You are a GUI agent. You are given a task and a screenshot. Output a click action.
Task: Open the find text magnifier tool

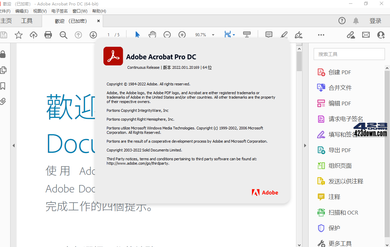pos(63,35)
